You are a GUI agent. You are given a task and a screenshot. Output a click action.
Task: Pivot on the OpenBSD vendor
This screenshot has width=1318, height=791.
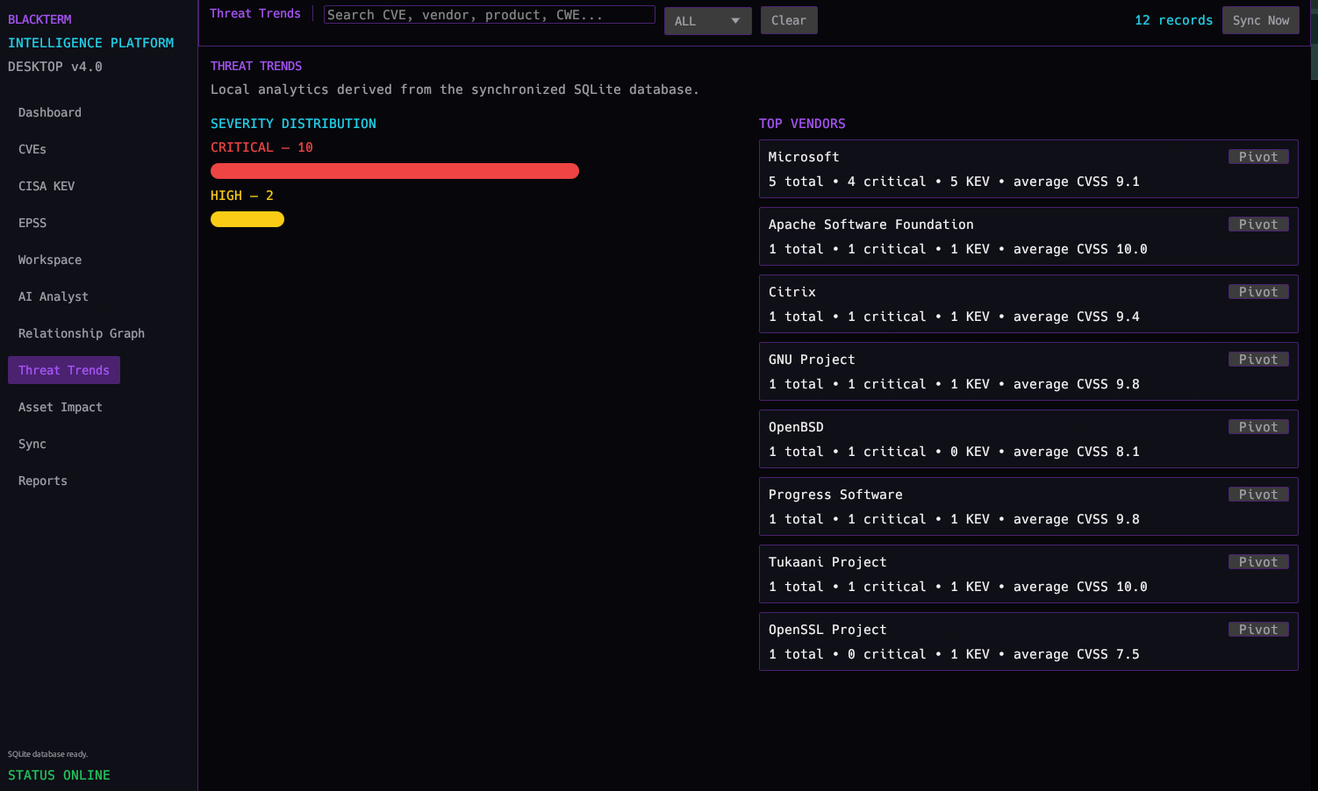(1258, 427)
